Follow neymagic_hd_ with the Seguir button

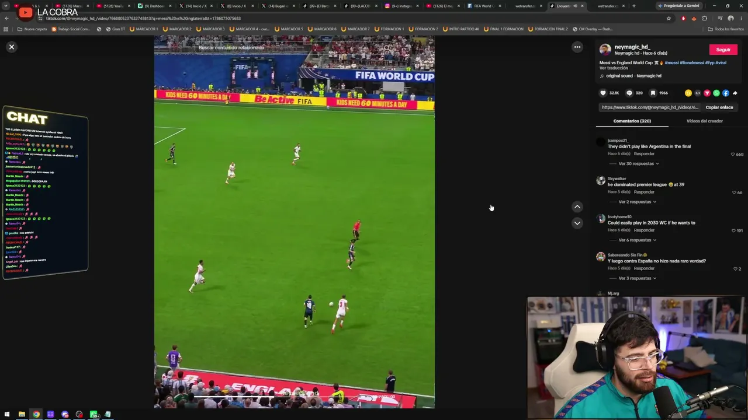(723, 50)
